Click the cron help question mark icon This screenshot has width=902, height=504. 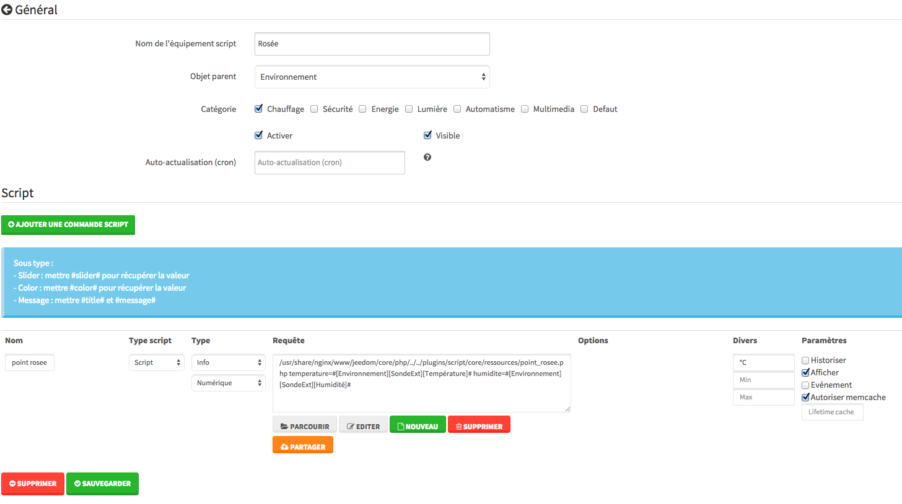(427, 157)
